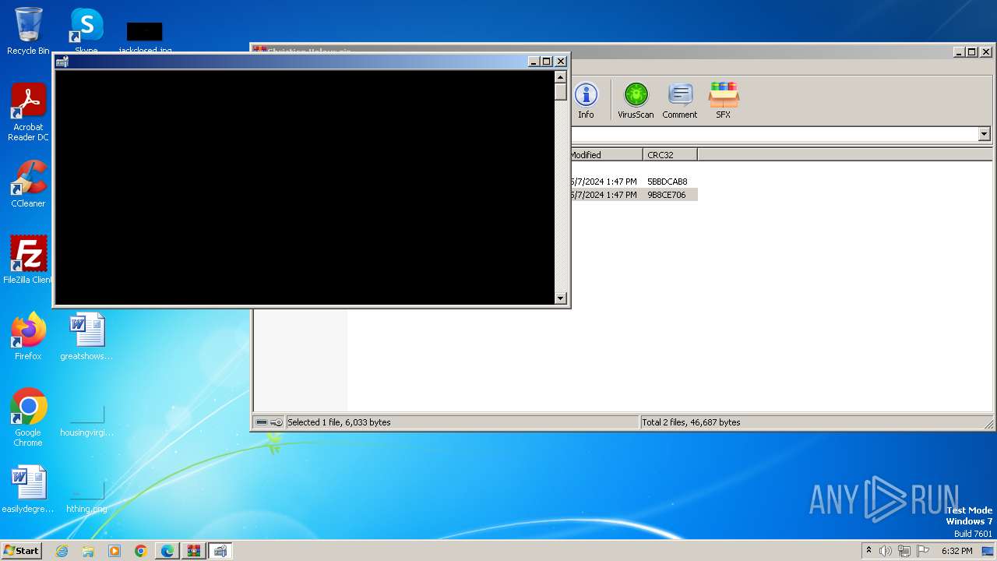The height and width of the screenshot is (561, 997).
Task: Minimize the console window
Action: [534, 62]
